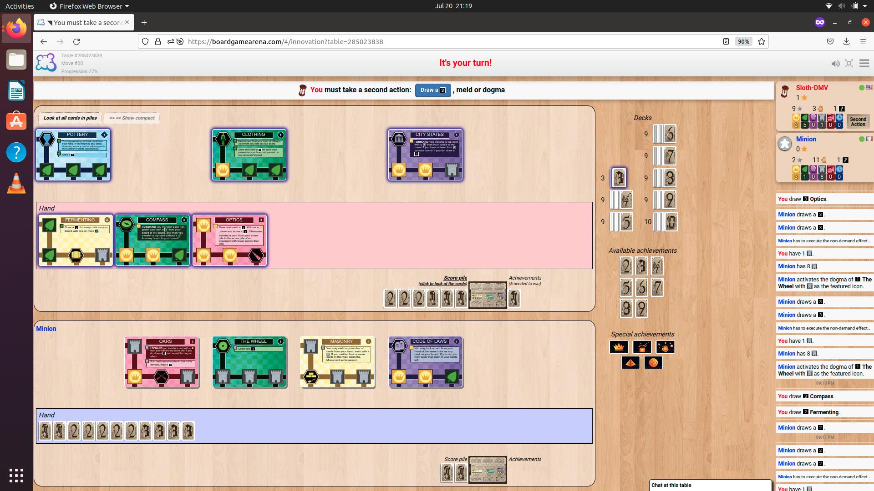Click the Board Game Arena logo

[46, 63]
